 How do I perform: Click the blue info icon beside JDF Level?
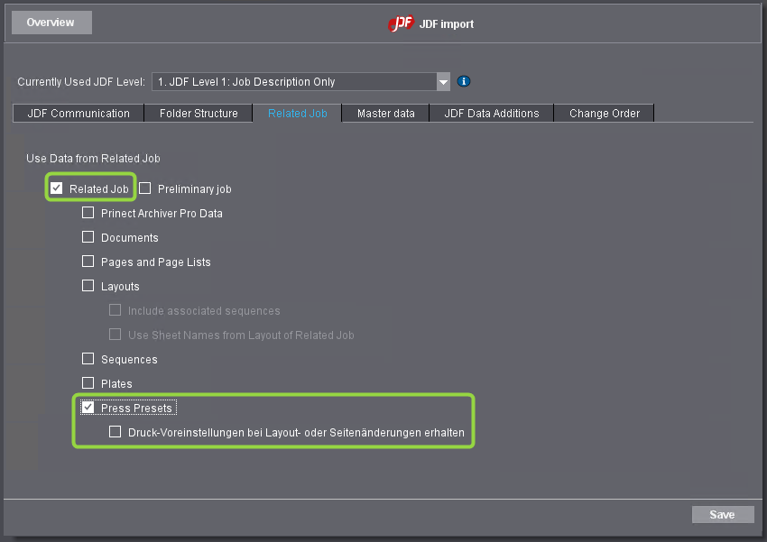[464, 81]
